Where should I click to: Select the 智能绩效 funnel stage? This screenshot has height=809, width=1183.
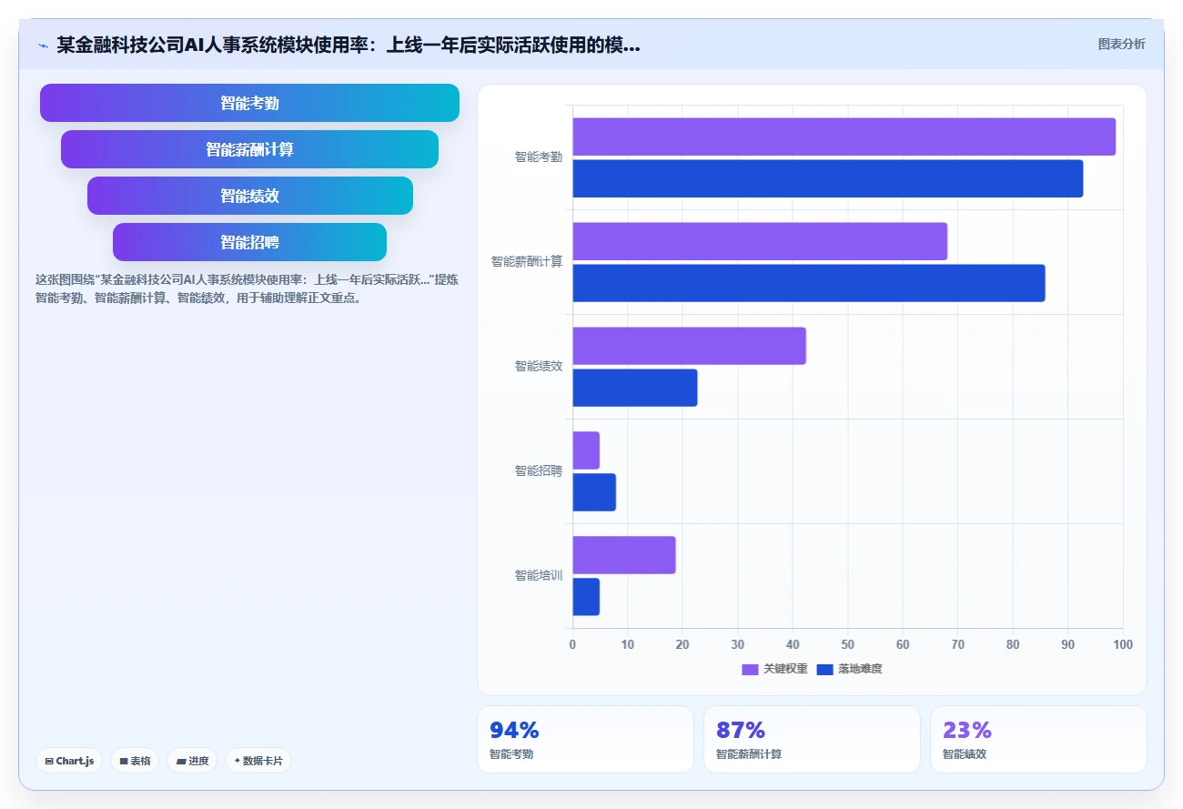(x=249, y=196)
